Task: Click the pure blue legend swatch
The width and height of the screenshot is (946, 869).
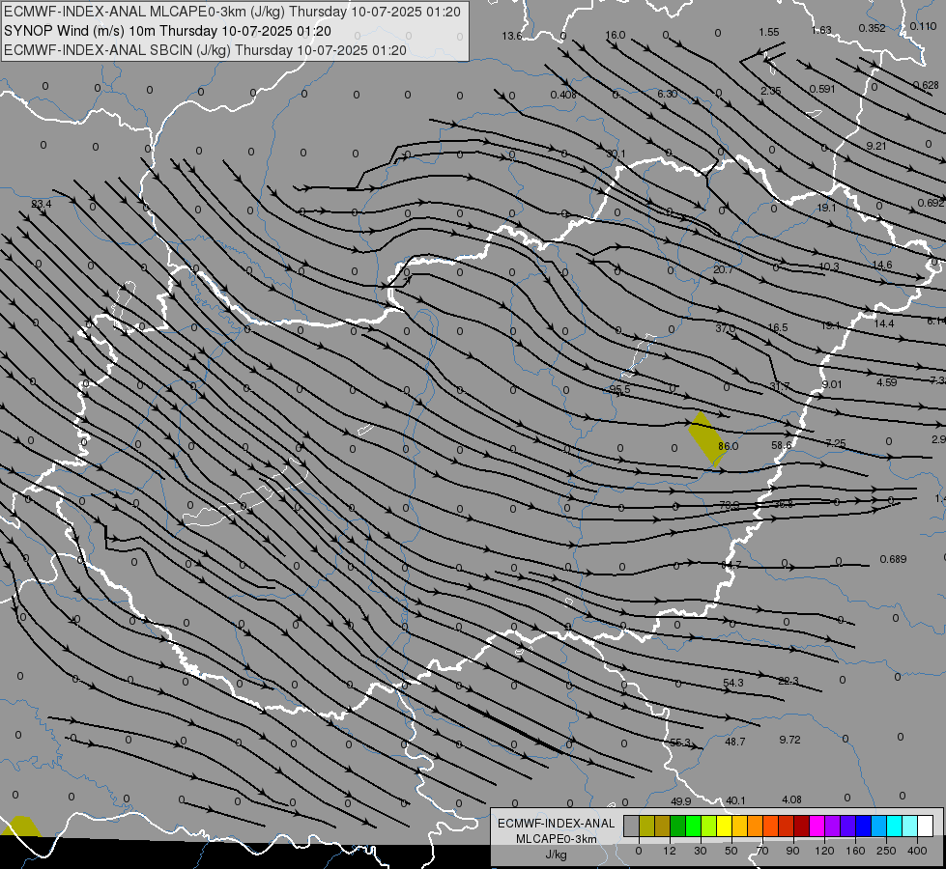Action: click(x=863, y=826)
